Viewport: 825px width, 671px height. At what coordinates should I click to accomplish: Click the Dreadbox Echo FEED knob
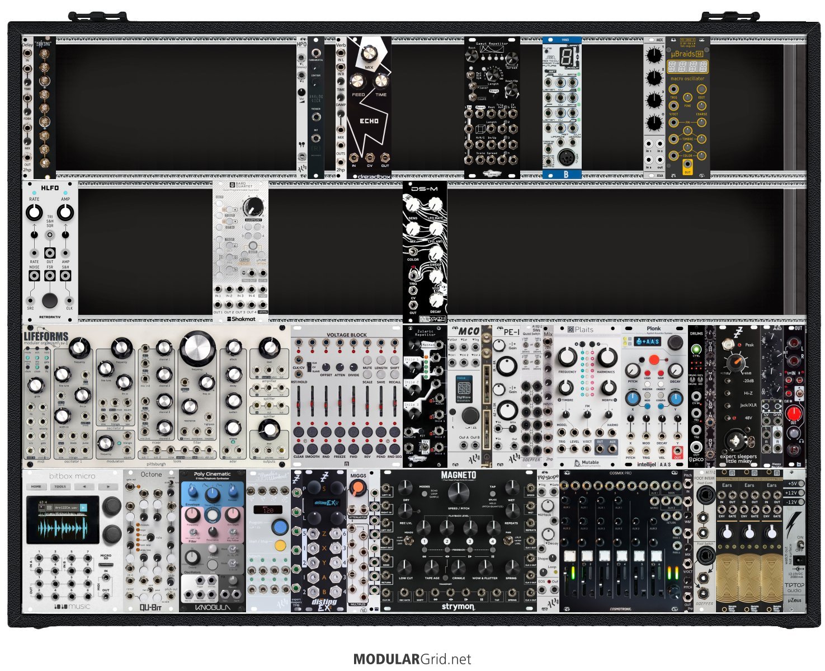click(359, 81)
